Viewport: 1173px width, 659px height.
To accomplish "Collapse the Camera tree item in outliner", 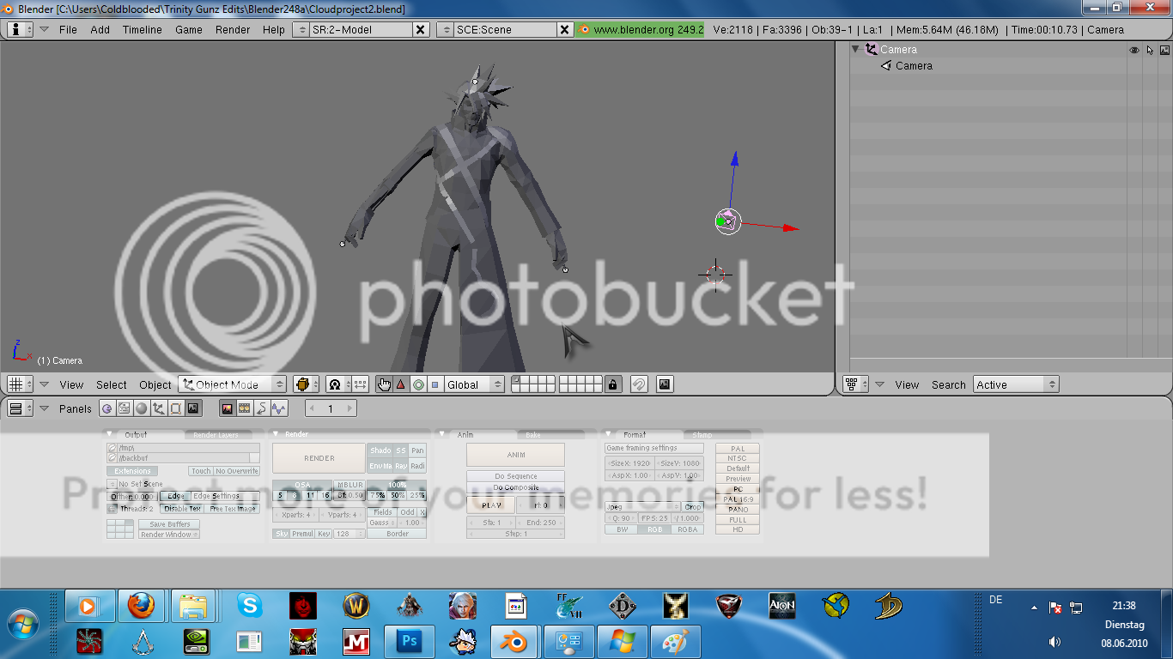I will (855, 50).
